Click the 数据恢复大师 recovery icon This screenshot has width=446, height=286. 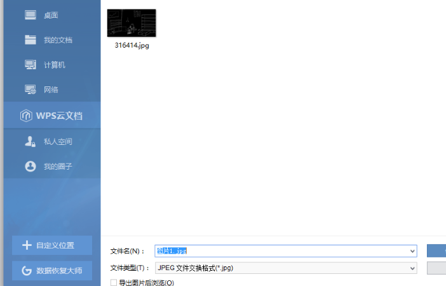coord(27,270)
